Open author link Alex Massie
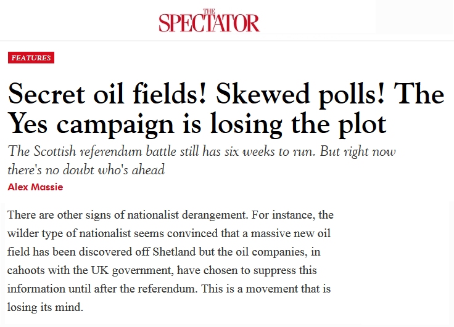This screenshot has width=454, height=327. tap(35, 187)
